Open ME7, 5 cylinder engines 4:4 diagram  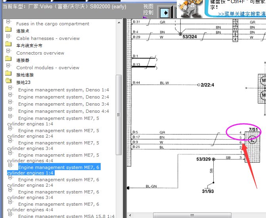coord(53,158)
